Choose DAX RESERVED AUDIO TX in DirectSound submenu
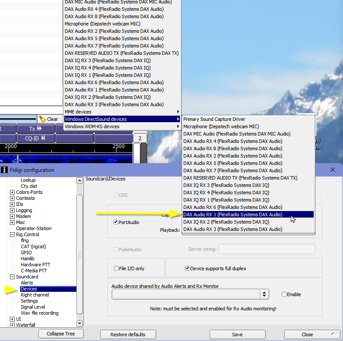This screenshot has width=343, height=341. coord(248,178)
